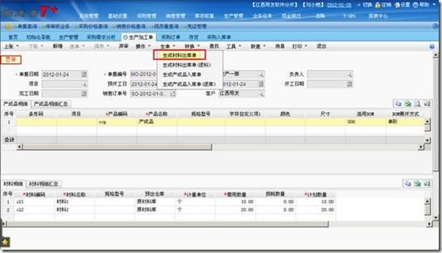Viewport: 442px width, 253px height.
Task: Click horizontal scrollbar under product grid
Action: [x=117, y=146]
